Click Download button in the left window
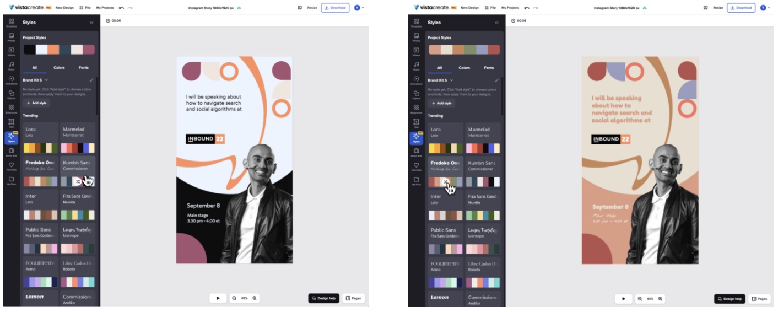Image resolution: width=778 pixels, height=312 pixels. [x=335, y=8]
